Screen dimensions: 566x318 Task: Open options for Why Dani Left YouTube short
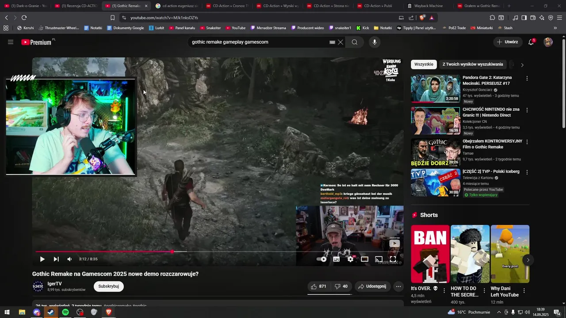click(x=524, y=291)
